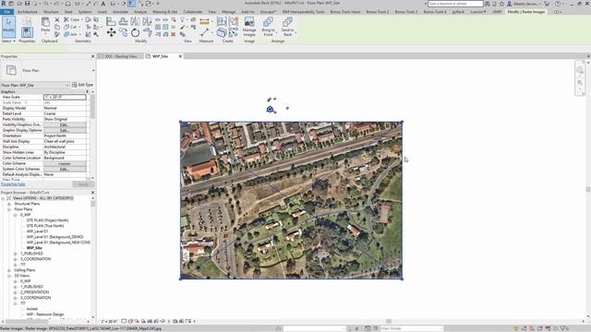
Task: Select the Rotate tool icon
Action: point(135,33)
